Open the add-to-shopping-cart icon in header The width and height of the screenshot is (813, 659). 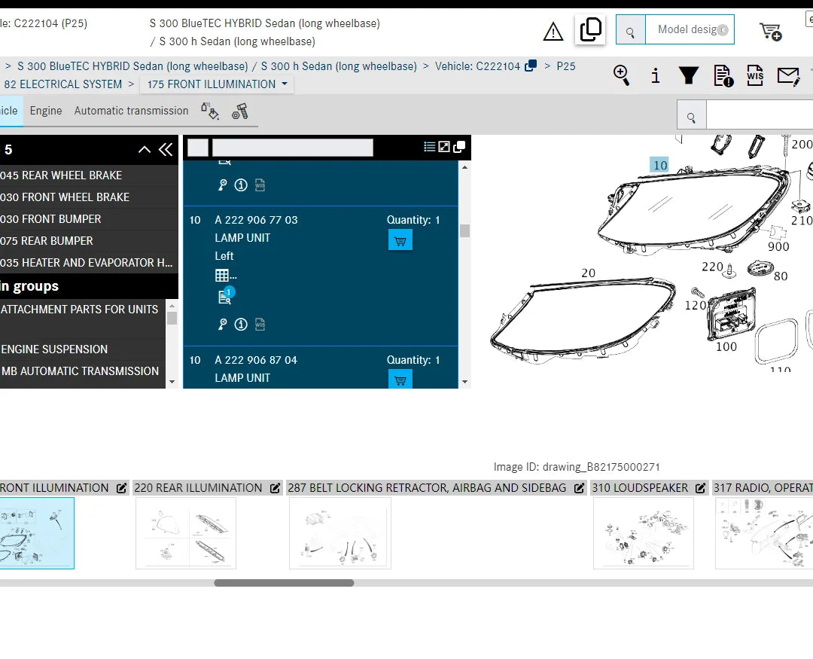click(770, 32)
